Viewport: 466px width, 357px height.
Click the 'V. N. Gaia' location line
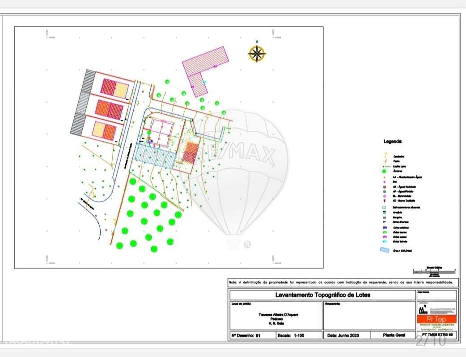tap(276, 323)
